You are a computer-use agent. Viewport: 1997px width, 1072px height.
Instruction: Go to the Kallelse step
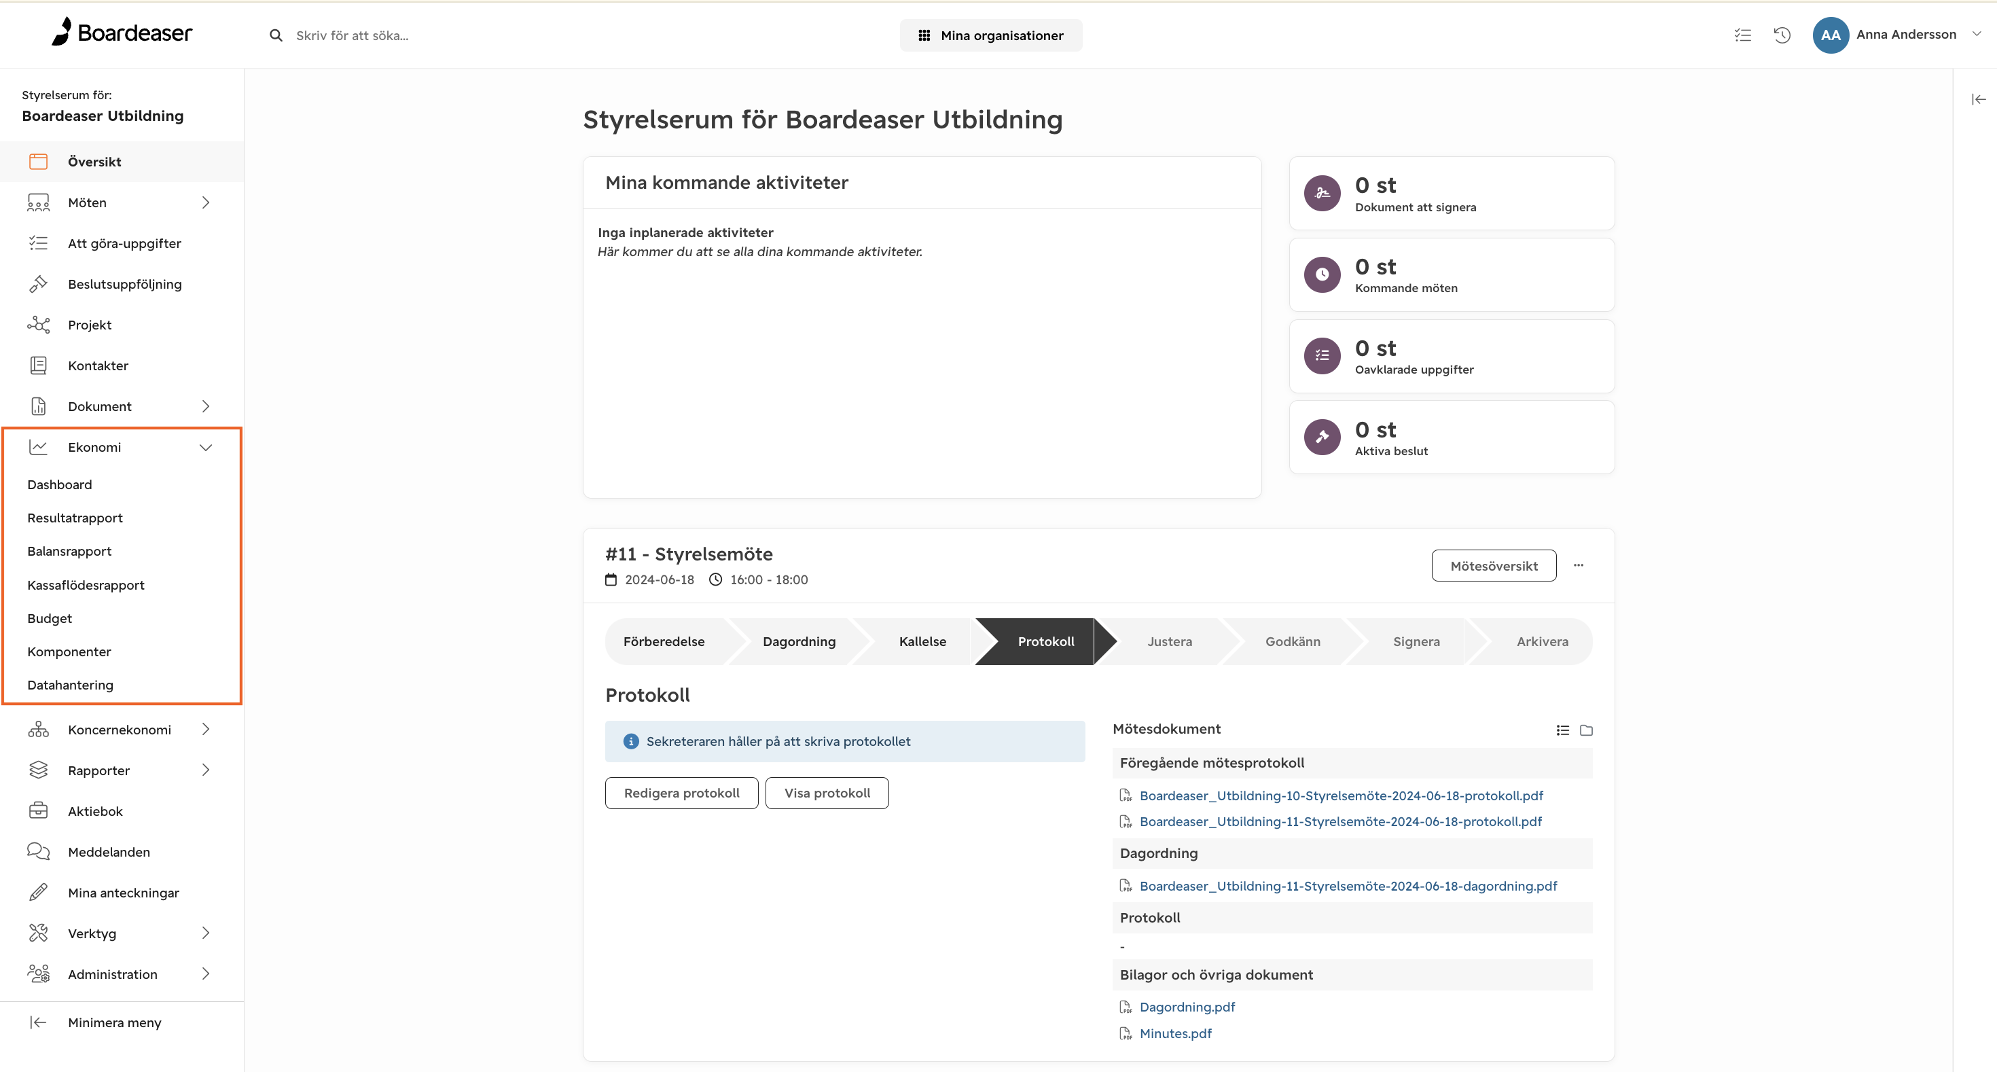(922, 642)
